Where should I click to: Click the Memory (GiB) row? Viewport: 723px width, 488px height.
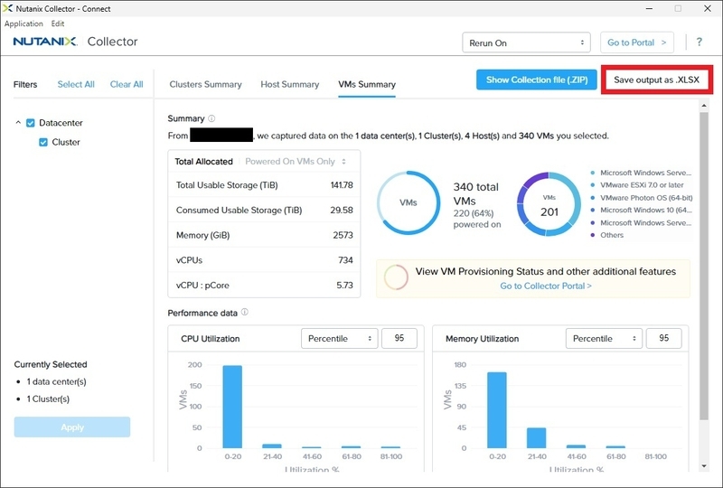click(x=264, y=235)
